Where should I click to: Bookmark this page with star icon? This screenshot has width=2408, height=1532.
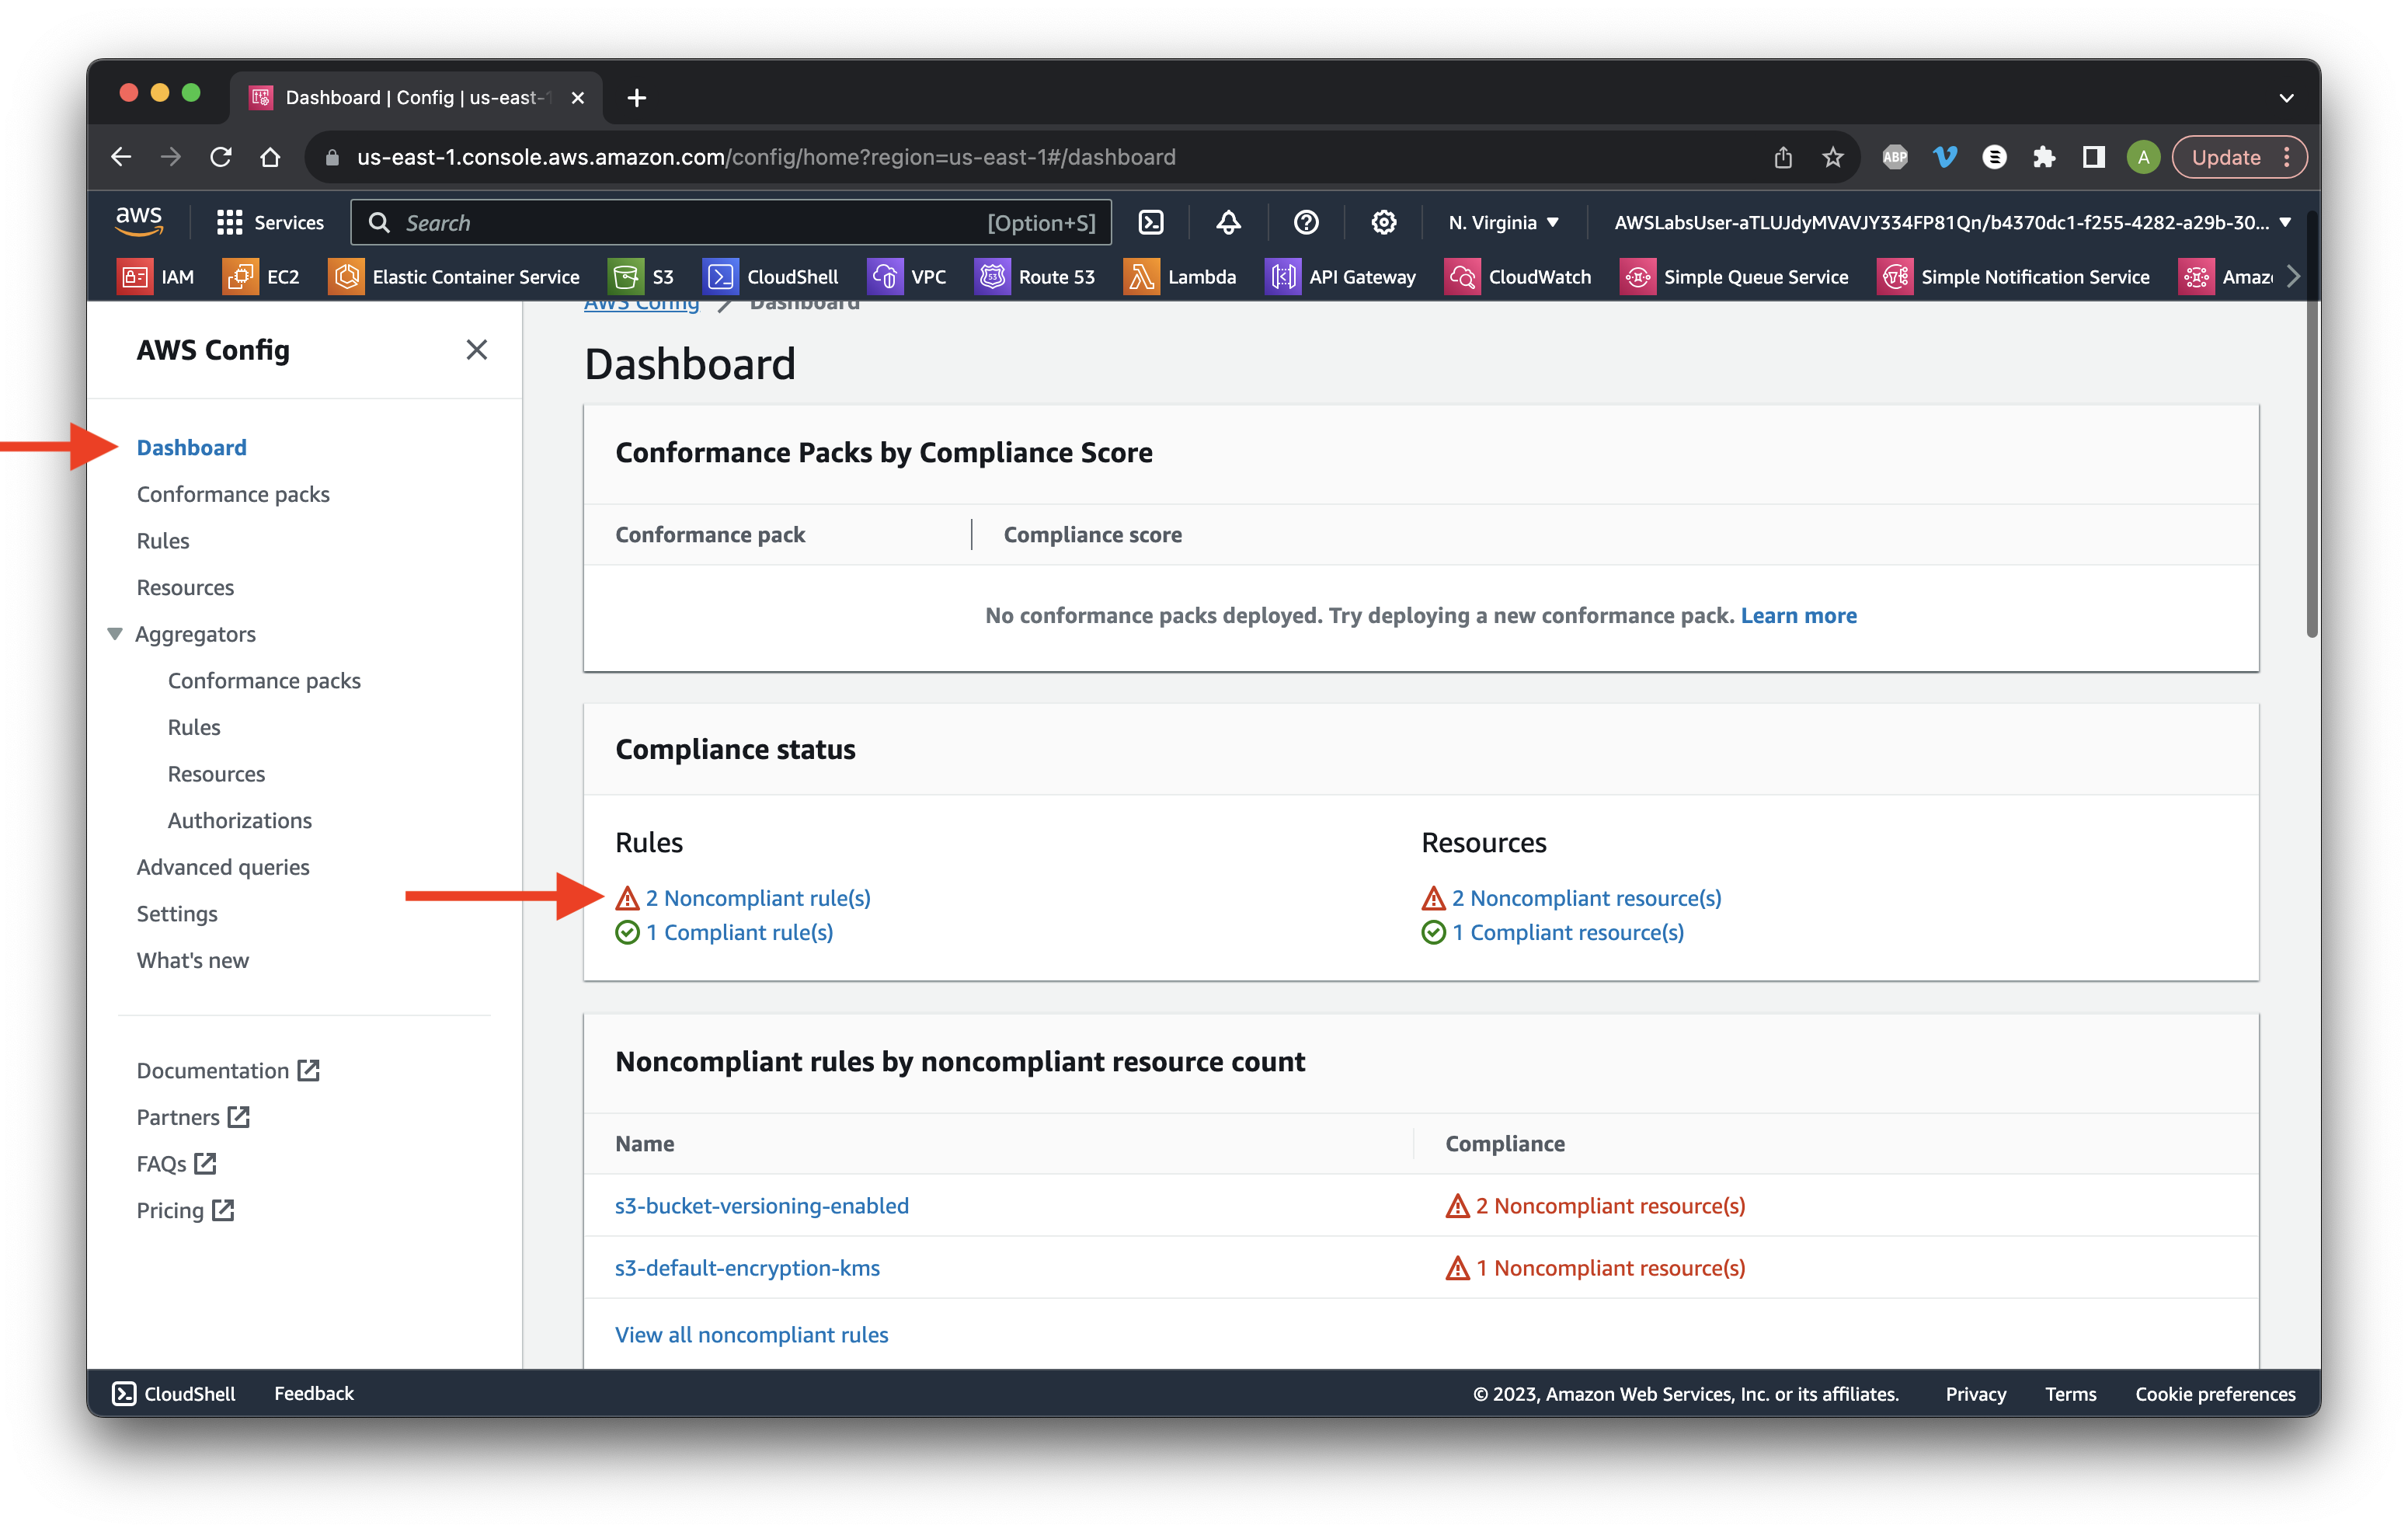coord(1832,157)
